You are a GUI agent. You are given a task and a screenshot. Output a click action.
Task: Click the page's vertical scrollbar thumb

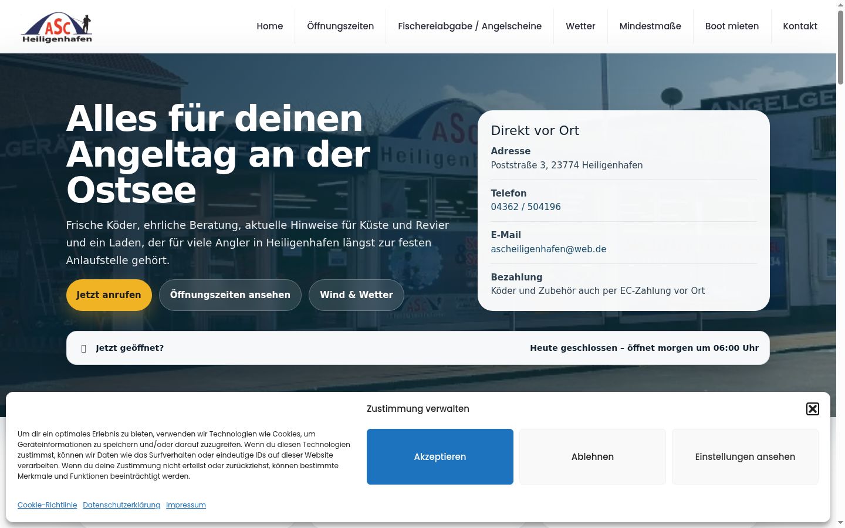(840, 48)
